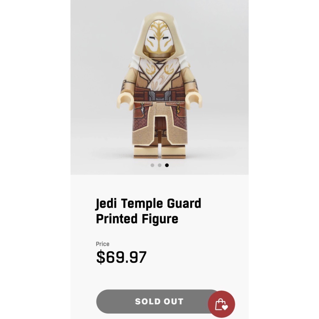This screenshot has height=319, width=319.
Task: Select the second carousel dot
Action: click(159, 165)
